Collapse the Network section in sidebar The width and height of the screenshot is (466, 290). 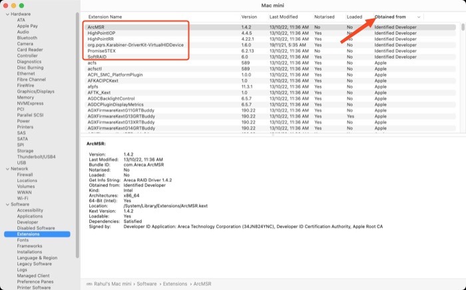point(7,169)
